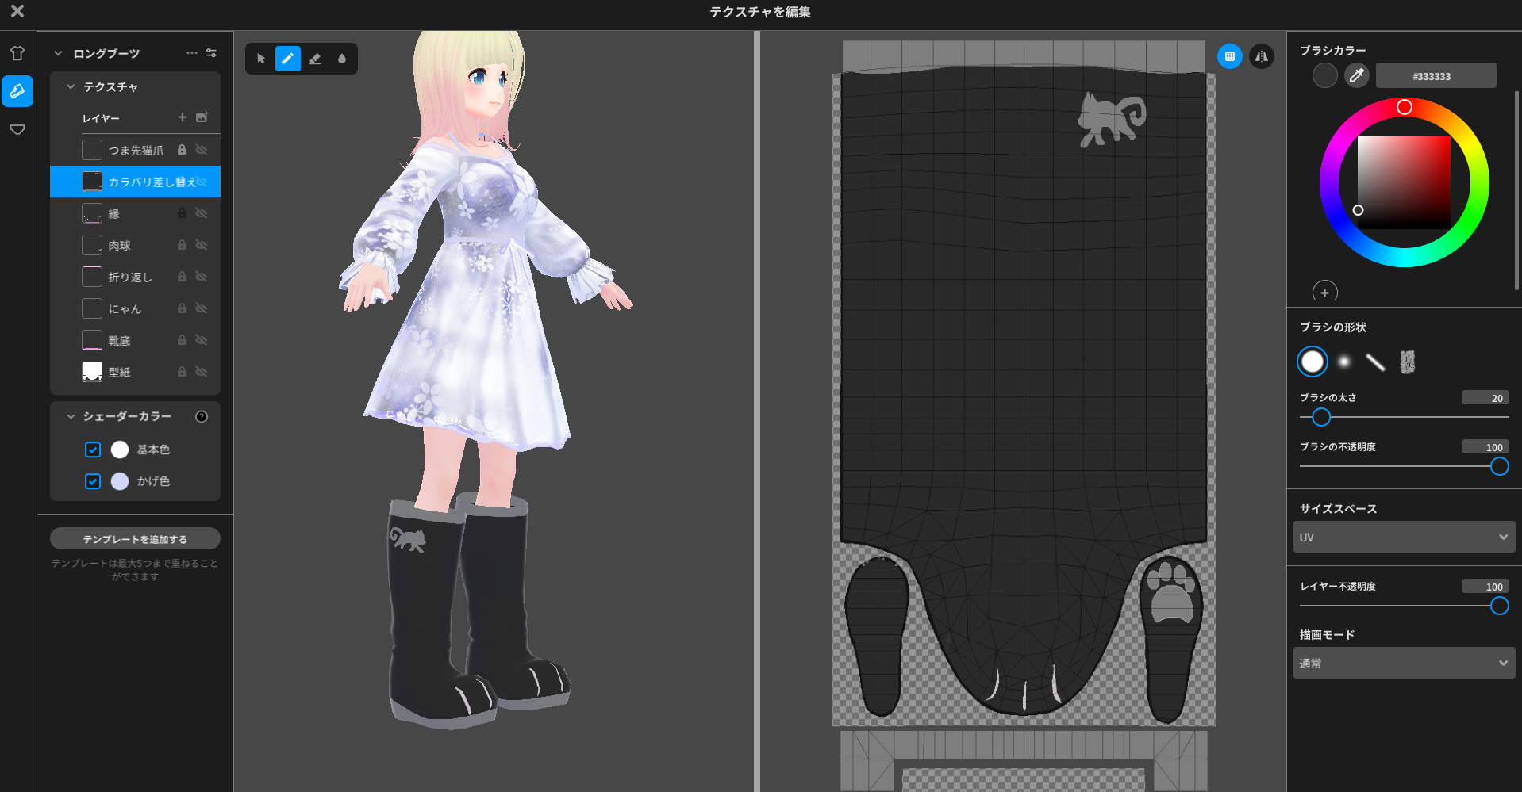
Task: Select the Brush tool
Action: point(287,58)
